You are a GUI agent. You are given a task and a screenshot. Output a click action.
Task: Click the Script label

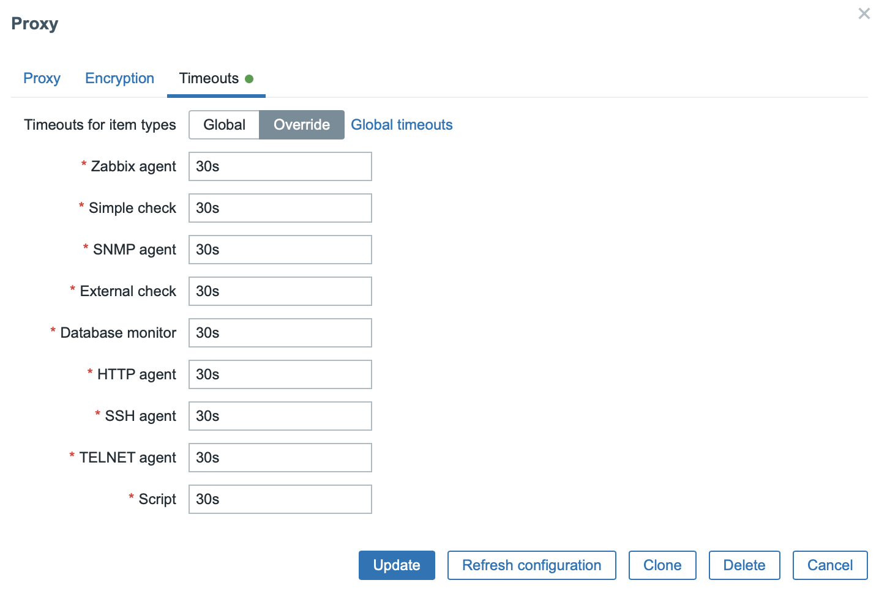[157, 499]
